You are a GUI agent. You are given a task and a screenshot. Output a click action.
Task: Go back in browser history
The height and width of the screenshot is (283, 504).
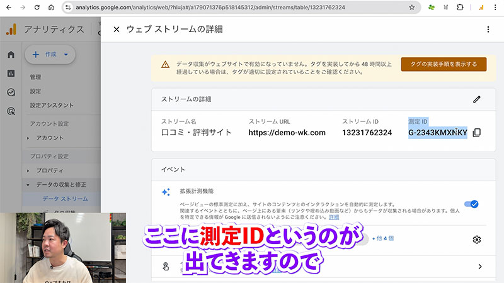9,8
